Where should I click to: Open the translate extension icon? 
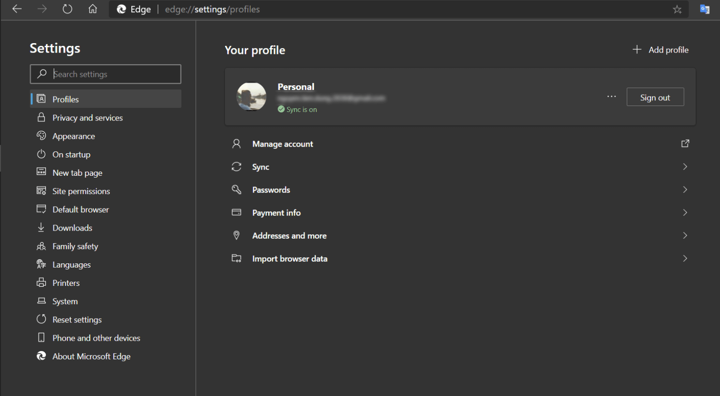click(x=705, y=9)
